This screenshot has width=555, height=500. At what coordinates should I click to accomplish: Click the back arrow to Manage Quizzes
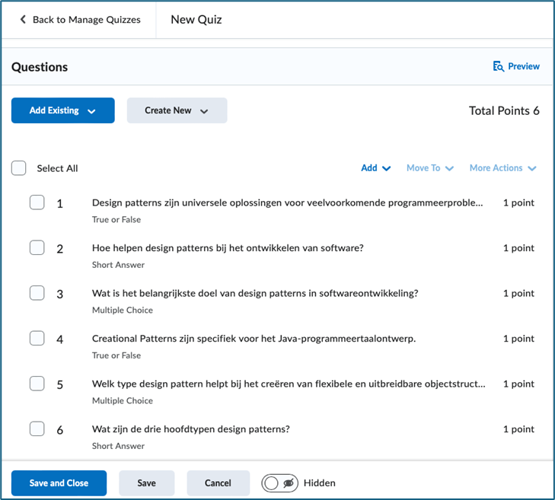click(23, 20)
